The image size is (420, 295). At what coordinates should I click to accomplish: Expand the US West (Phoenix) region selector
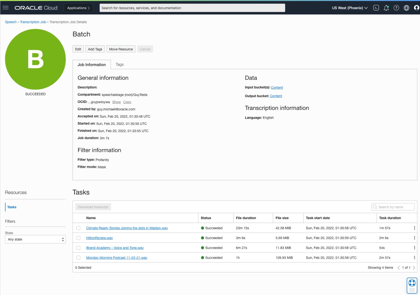coord(350,8)
